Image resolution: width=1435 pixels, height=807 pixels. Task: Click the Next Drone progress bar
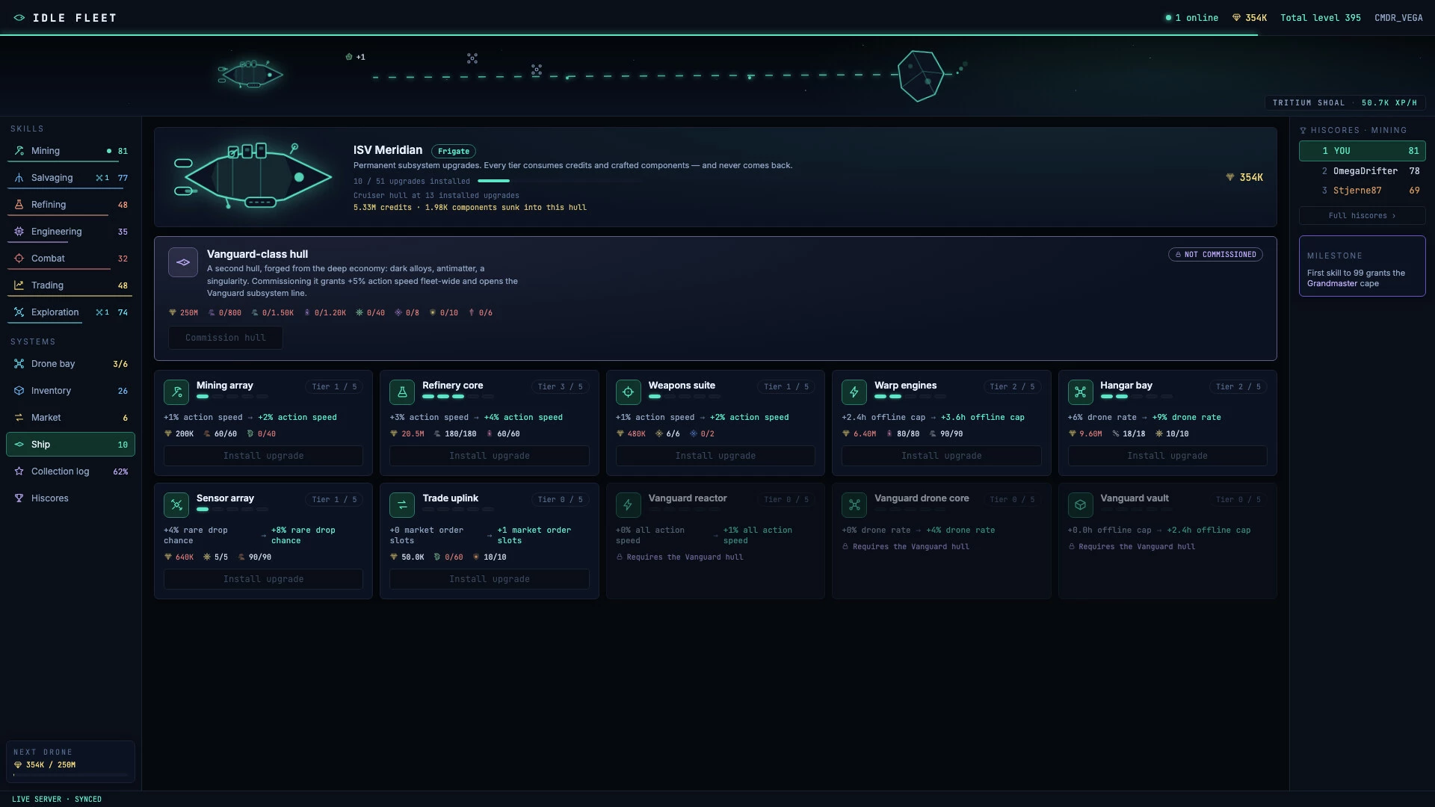[70, 775]
